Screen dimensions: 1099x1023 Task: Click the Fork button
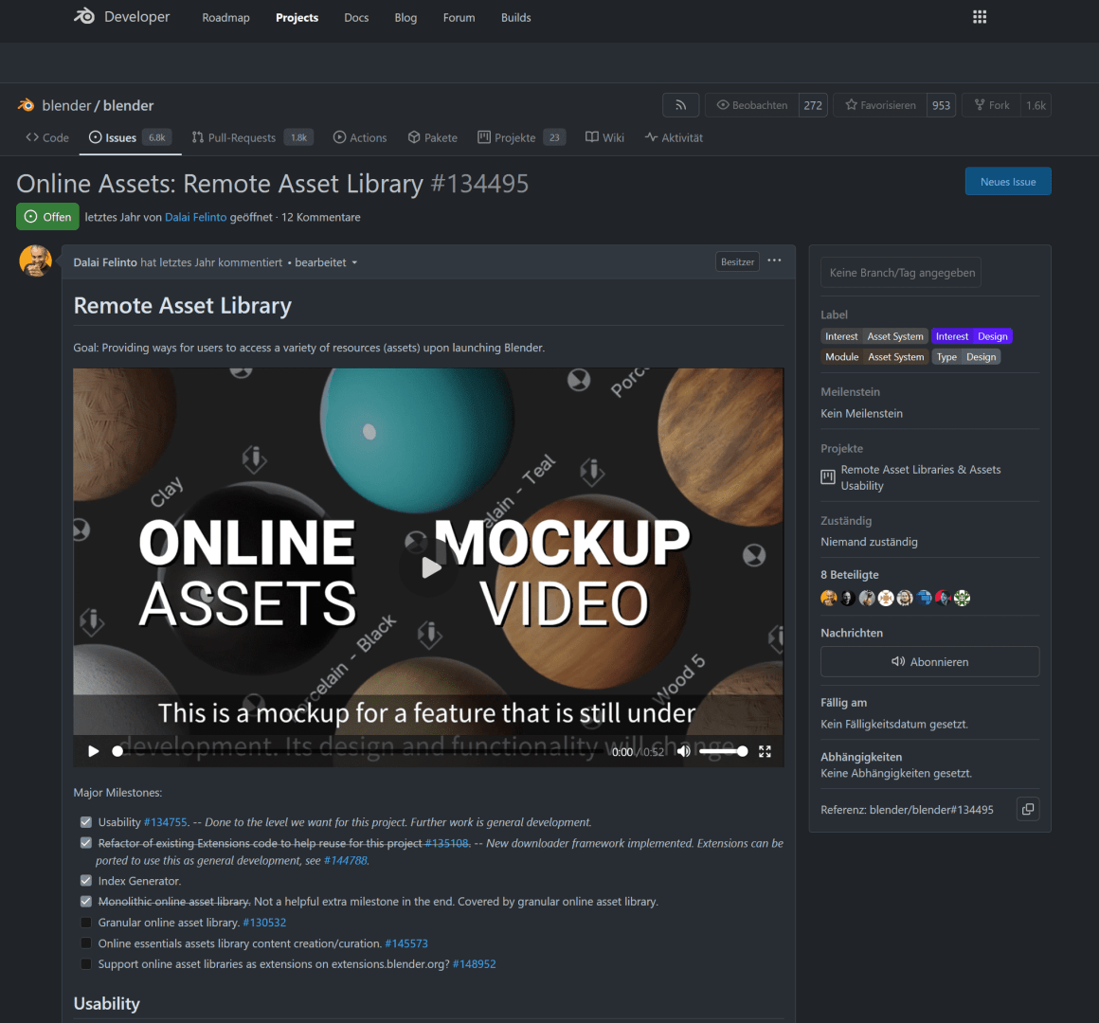coord(991,105)
